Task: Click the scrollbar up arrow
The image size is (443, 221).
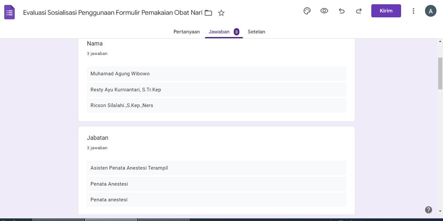Action: (x=440, y=41)
